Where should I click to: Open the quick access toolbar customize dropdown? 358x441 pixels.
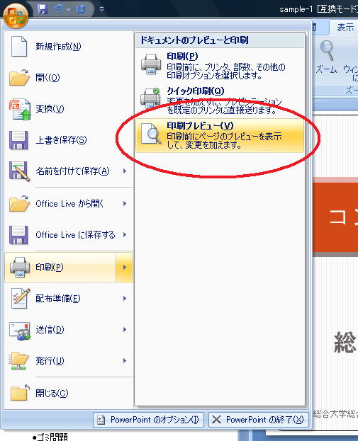(x=101, y=9)
